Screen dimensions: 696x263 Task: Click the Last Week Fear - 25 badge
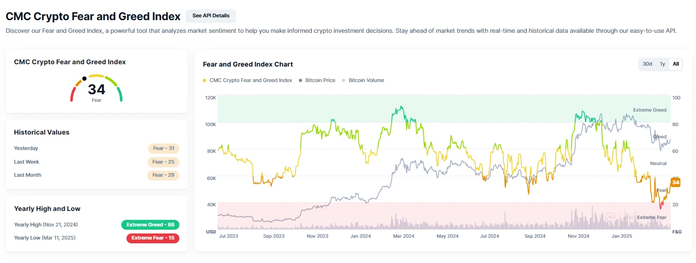click(163, 162)
